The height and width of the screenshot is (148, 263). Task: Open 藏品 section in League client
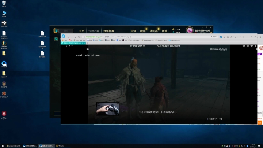pyautogui.click(x=143, y=31)
